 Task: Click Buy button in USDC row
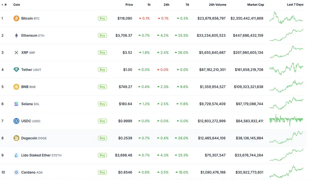(102, 121)
